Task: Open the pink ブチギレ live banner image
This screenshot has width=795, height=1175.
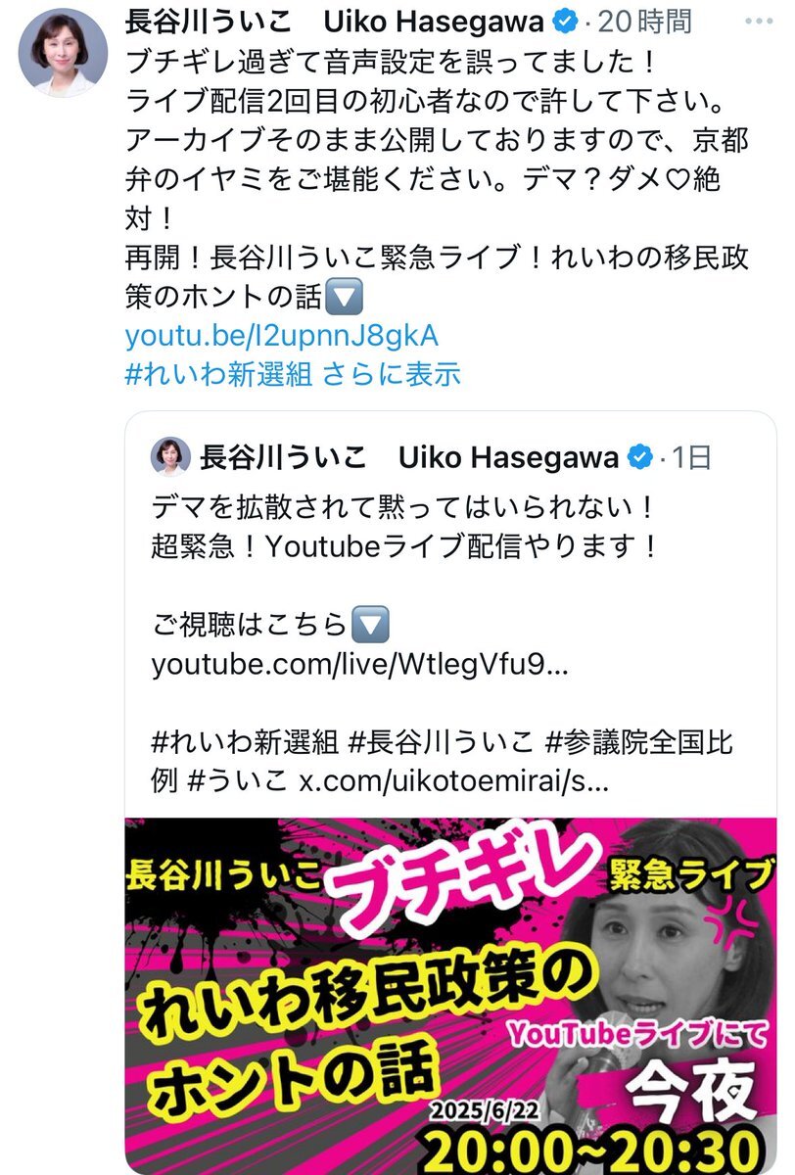Action: [x=450, y=995]
